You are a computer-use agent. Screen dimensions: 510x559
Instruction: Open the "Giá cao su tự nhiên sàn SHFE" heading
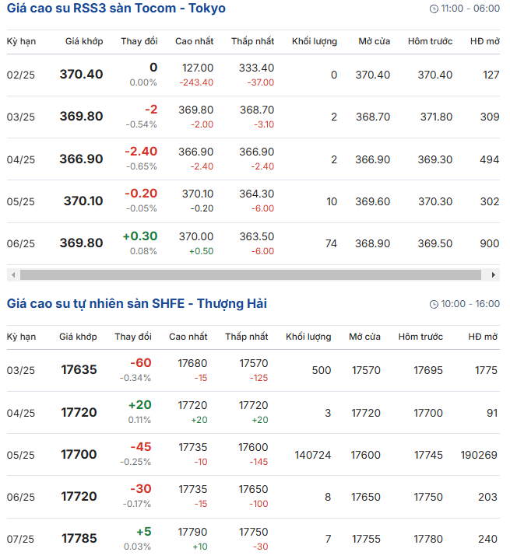pyautogui.click(x=136, y=303)
